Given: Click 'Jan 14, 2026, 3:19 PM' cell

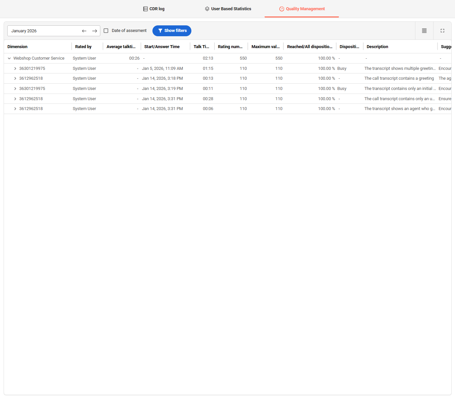Looking at the screenshot, I should pyautogui.click(x=162, y=89).
